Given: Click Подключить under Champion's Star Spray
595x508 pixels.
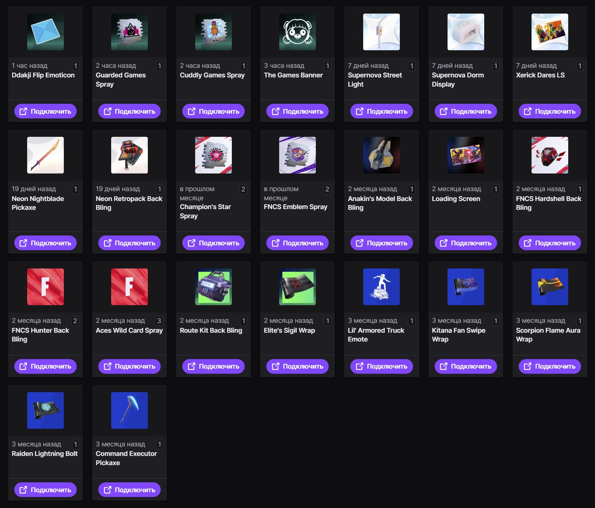Looking at the screenshot, I should (213, 243).
